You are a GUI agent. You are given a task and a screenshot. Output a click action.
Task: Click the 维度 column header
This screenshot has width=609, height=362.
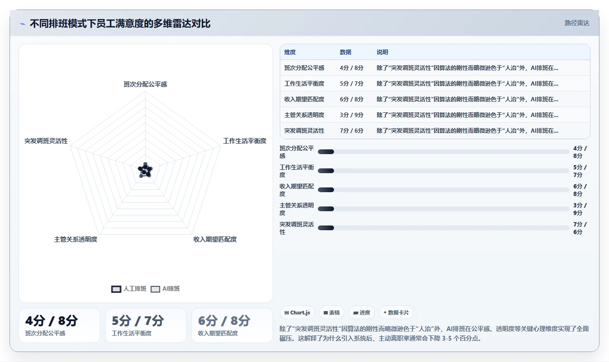point(290,52)
